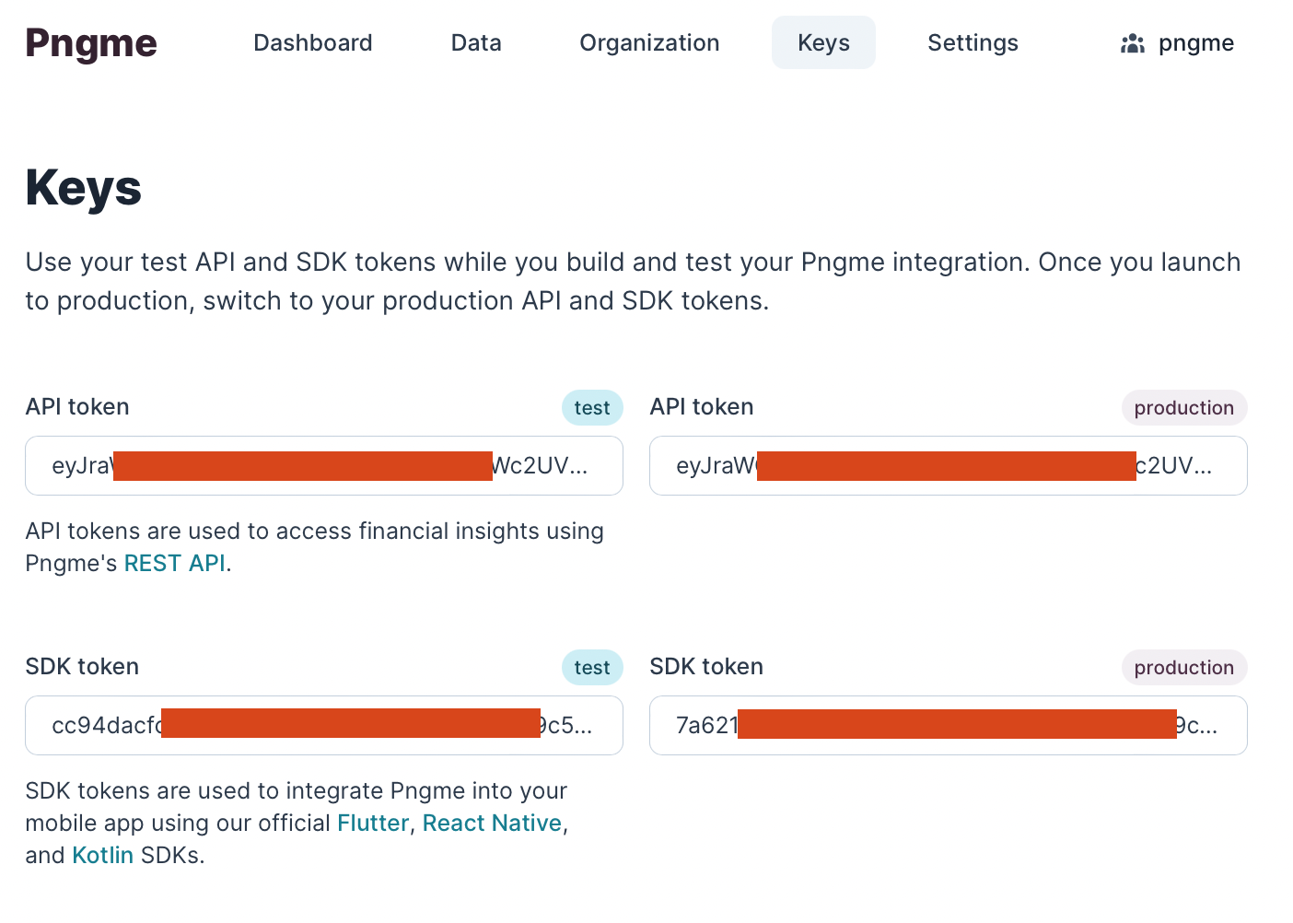1293x923 pixels.
Task: Click the test SDK token field
Action: [x=323, y=726]
